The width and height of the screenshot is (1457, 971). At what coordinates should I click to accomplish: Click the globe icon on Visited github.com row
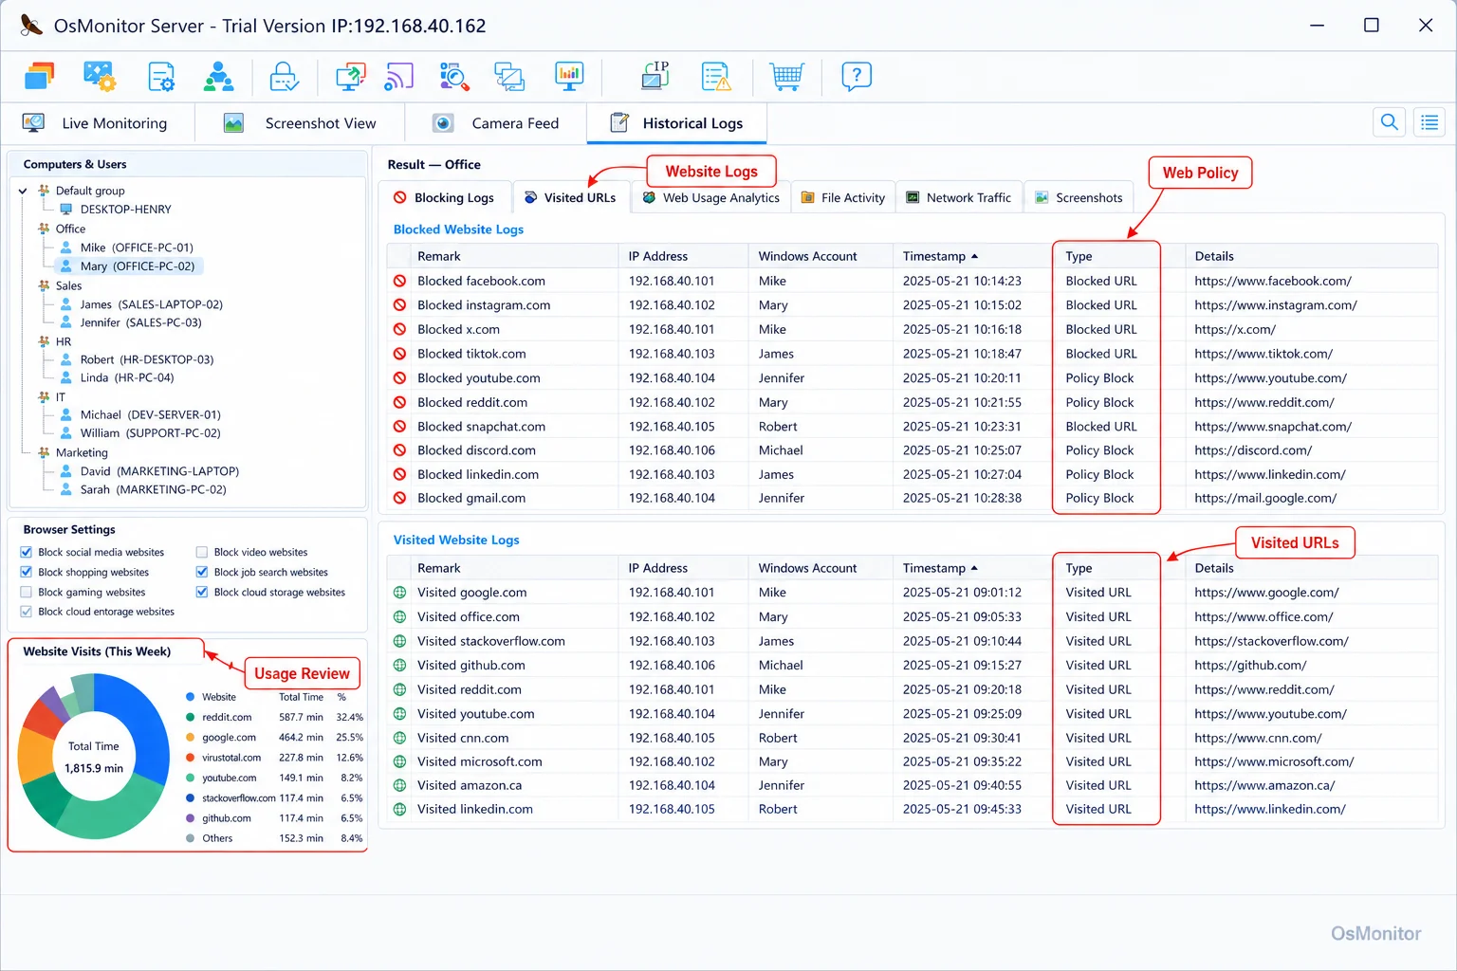pyautogui.click(x=400, y=666)
